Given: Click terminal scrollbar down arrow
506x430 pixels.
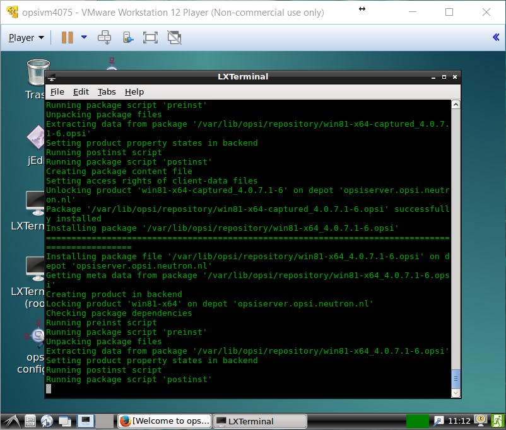Looking at the screenshot, I should pos(456,393).
